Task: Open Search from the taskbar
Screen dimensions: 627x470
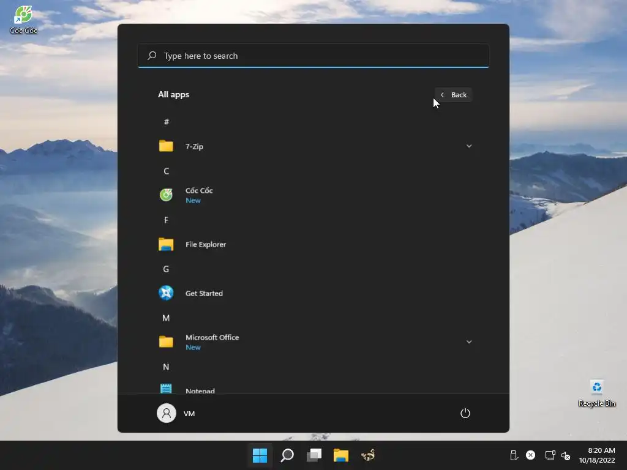Action: tap(287, 455)
